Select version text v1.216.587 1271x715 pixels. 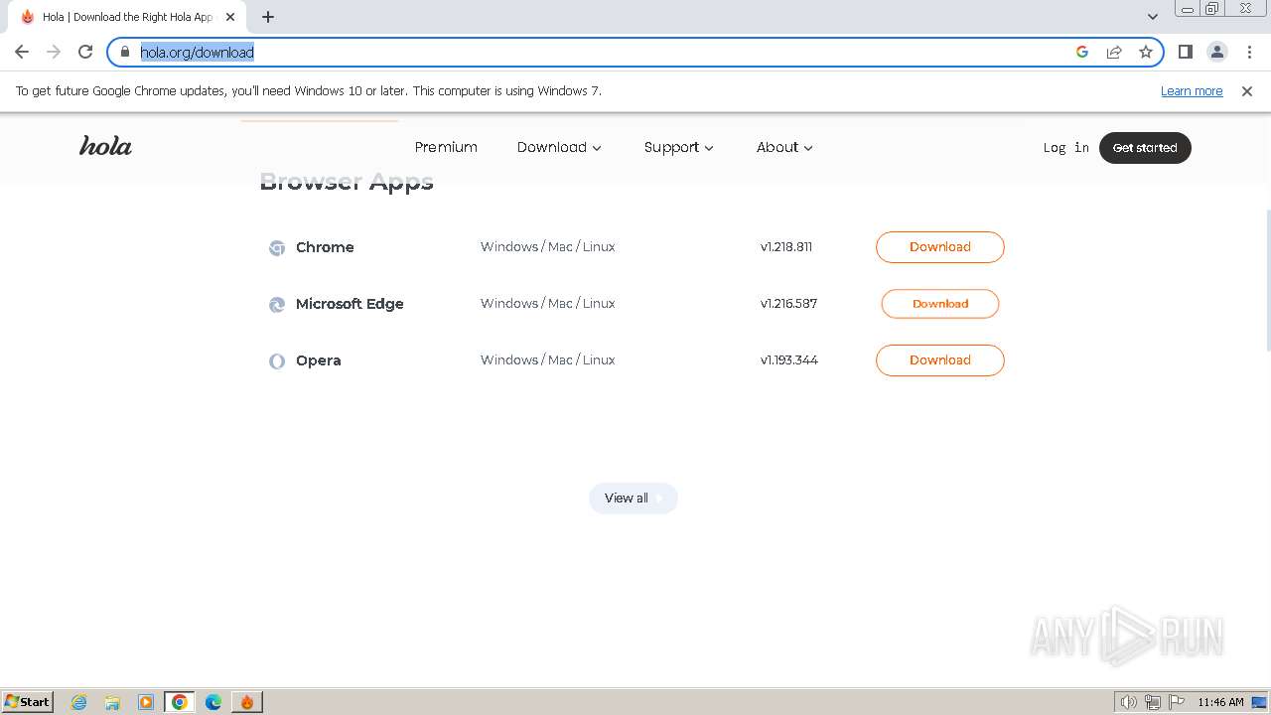pos(788,303)
